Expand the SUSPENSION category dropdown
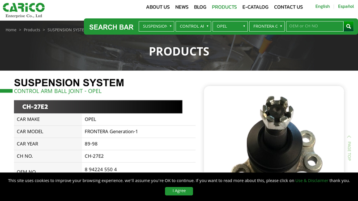Screen dimensions: 358x201 [156, 26]
